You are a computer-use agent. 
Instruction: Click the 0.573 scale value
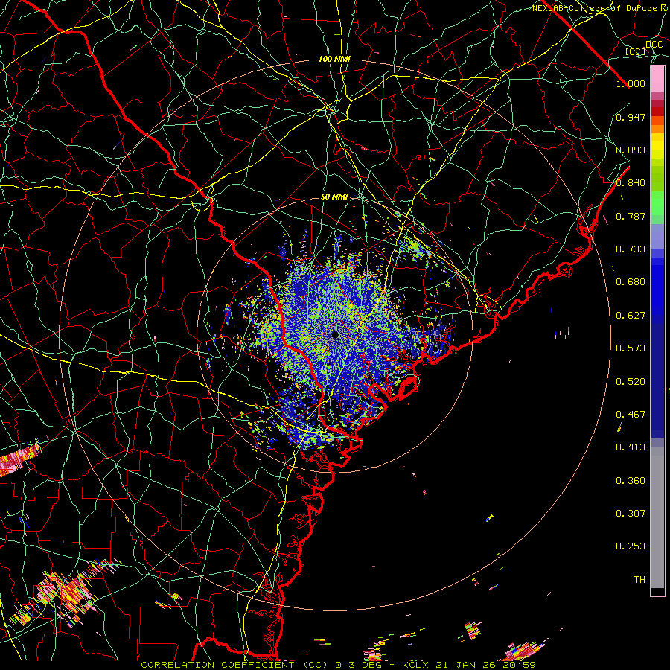[631, 348]
